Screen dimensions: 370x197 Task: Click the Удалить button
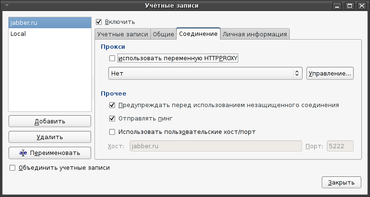pyautogui.click(x=50, y=137)
